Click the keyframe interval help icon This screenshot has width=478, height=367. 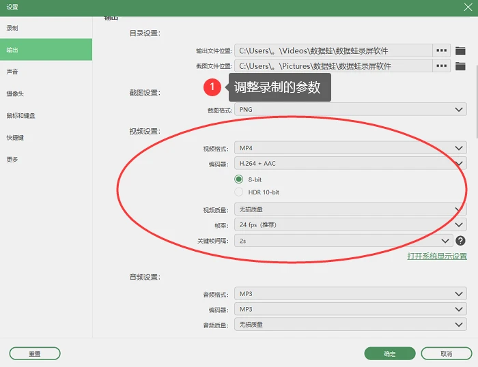click(x=460, y=241)
